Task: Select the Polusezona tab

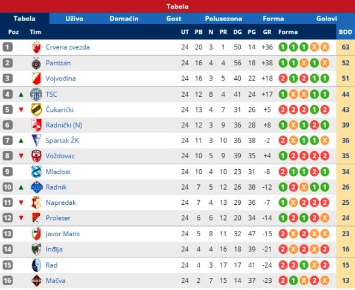Action: point(223,19)
